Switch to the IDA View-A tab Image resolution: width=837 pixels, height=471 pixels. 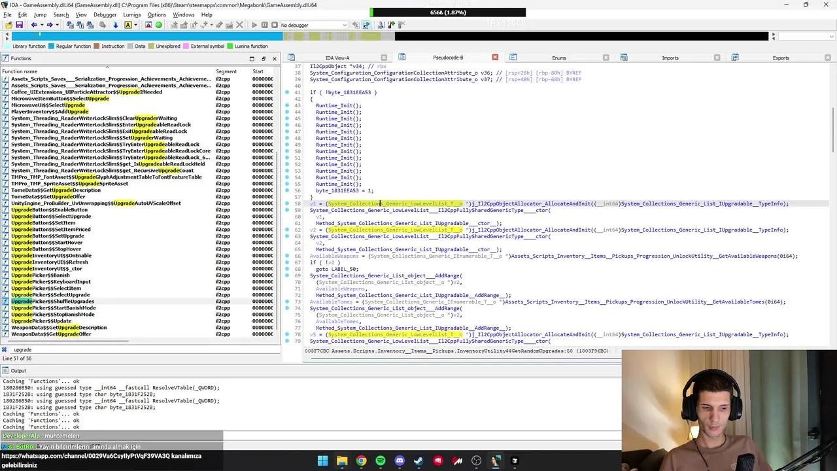tap(337, 58)
